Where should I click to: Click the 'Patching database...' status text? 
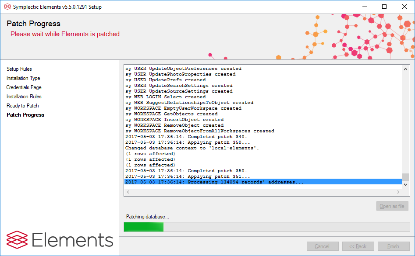(147, 217)
